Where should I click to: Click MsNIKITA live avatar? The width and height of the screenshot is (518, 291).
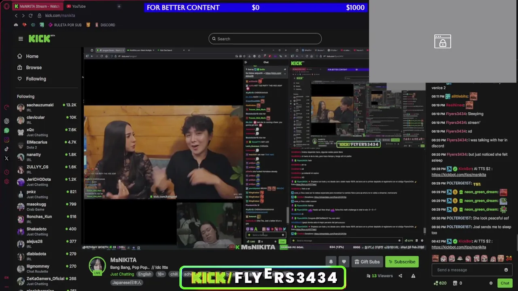point(97,266)
